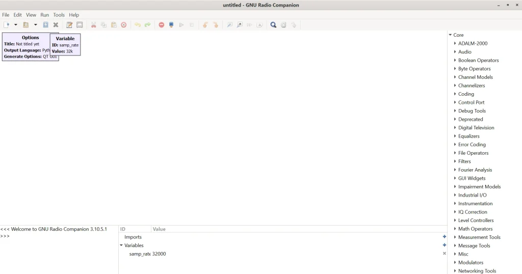Expand the Filters category
The width and height of the screenshot is (522, 274).
coord(455,161)
